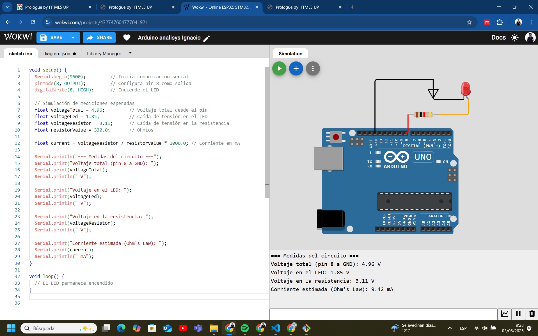Pause the serial monitor output
Screen dimensions: 538x336
518,314
